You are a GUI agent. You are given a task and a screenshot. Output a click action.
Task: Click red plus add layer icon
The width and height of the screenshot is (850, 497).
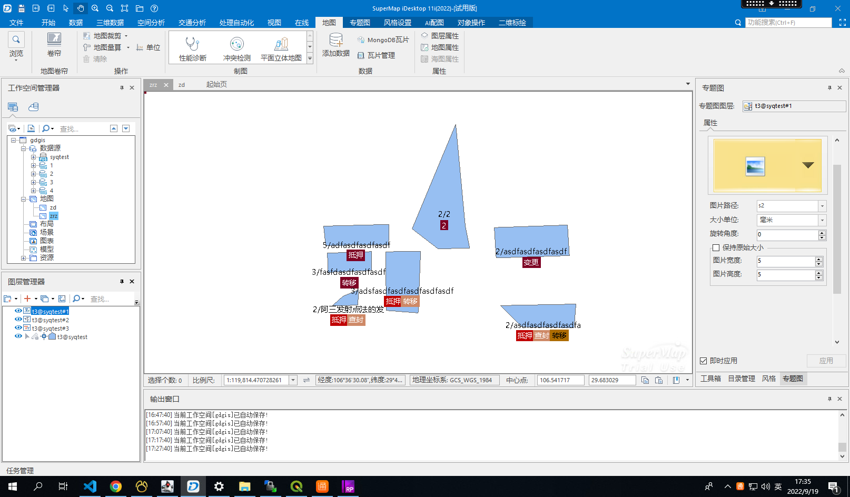pyautogui.click(x=27, y=299)
